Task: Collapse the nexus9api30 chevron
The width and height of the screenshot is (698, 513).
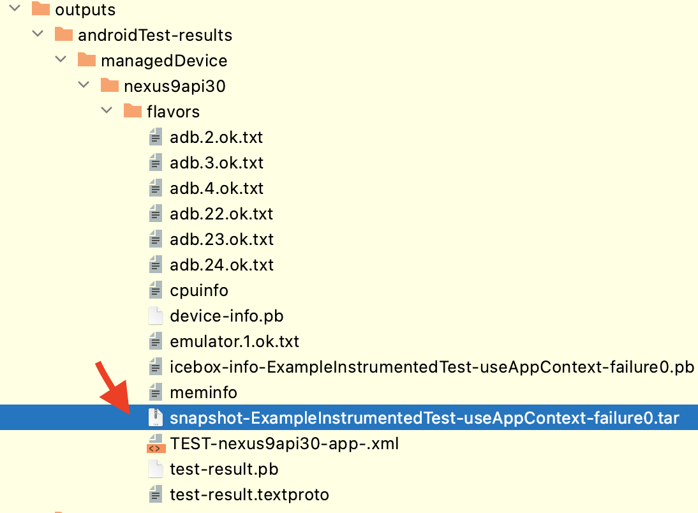Action: pyautogui.click(x=84, y=84)
